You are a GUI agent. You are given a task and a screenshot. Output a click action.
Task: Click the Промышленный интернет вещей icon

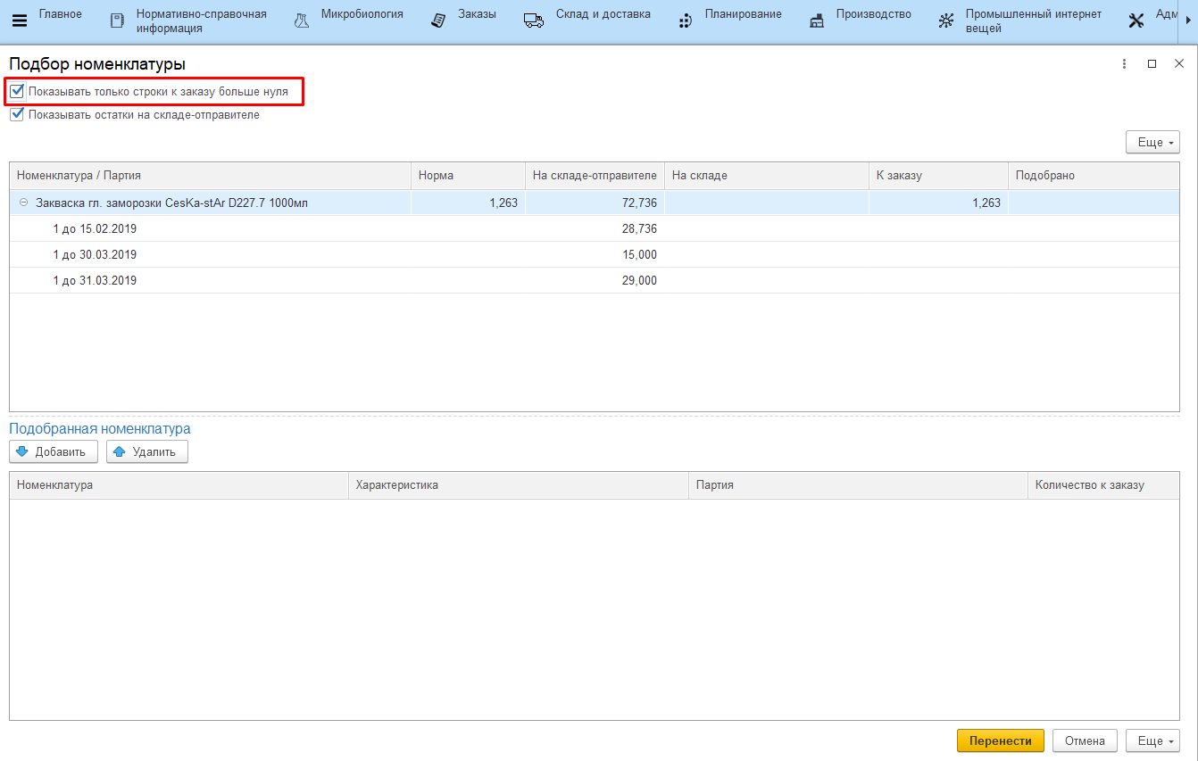coord(945,21)
